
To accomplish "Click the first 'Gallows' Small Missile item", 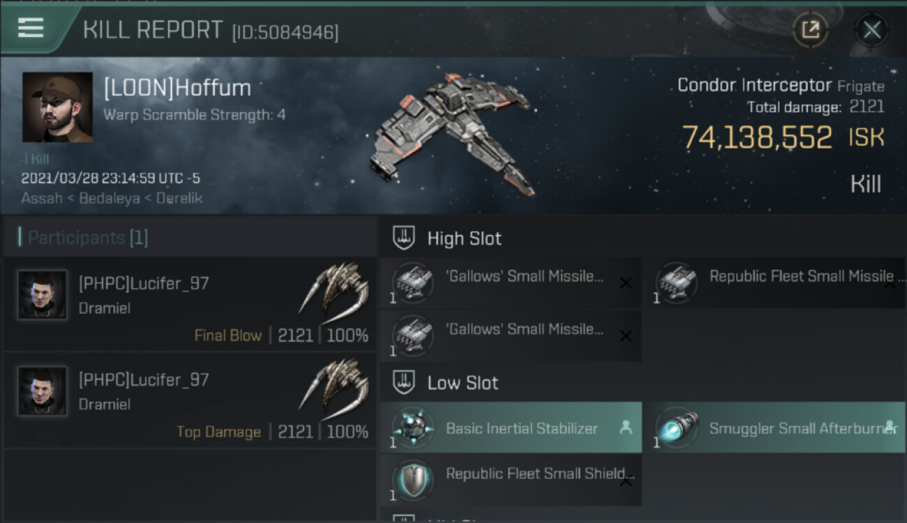I will (x=511, y=282).
